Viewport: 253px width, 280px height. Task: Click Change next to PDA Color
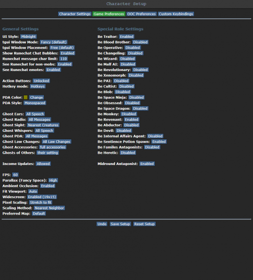[x=36, y=98]
